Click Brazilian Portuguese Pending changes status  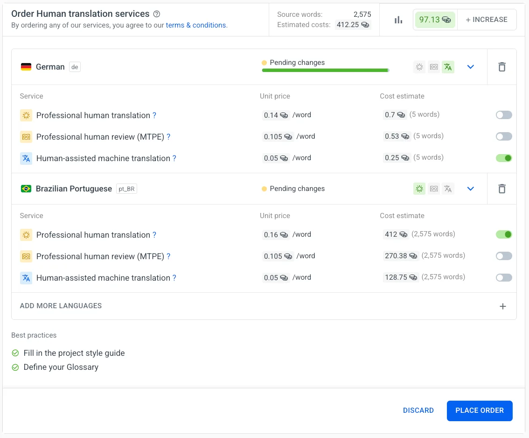pyautogui.click(x=293, y=189)
